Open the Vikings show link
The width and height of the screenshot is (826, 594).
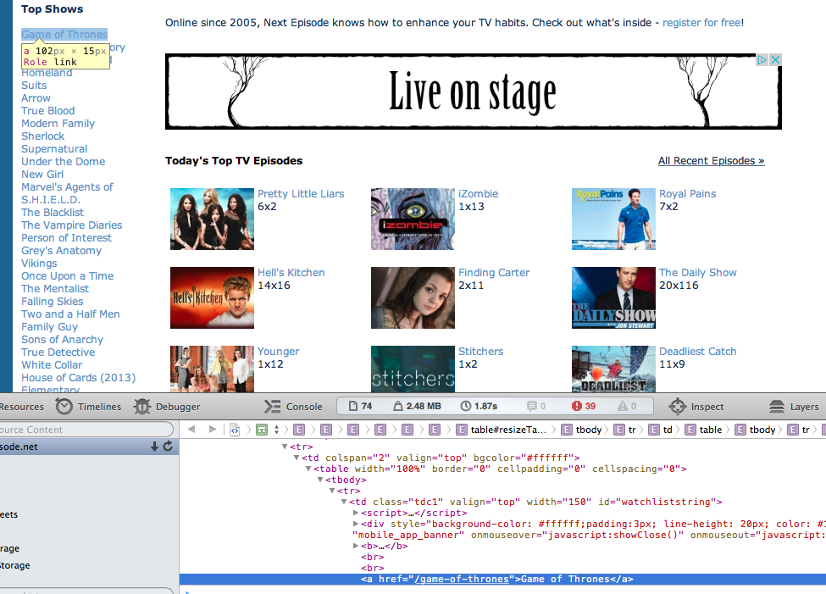[39, 264]
